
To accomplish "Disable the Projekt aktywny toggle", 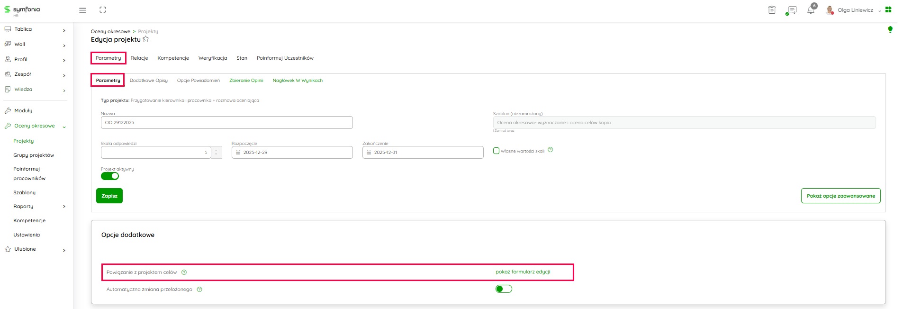I will coord(110,176).
